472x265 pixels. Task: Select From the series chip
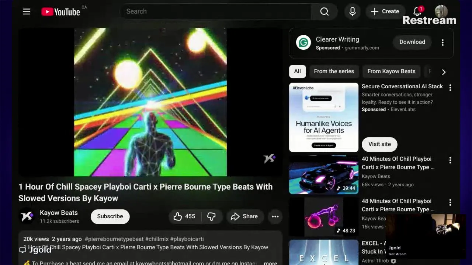(334, 71)
